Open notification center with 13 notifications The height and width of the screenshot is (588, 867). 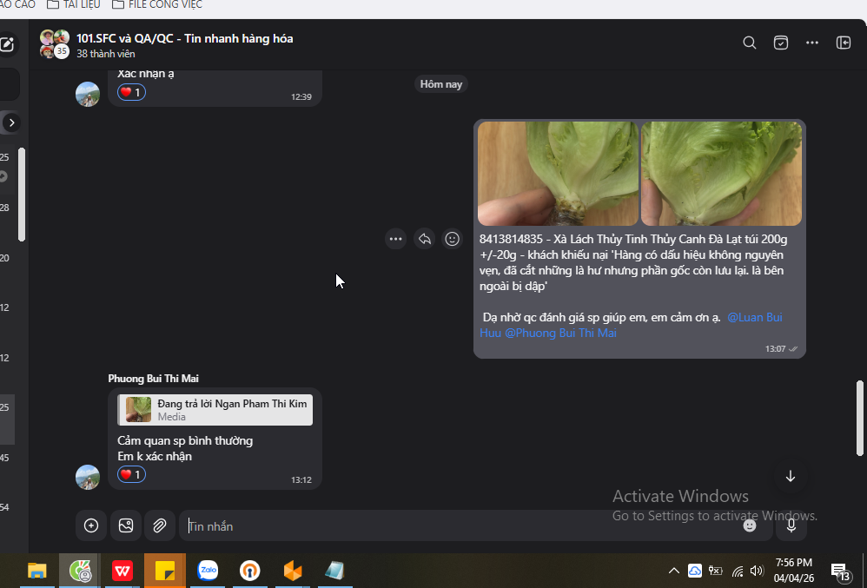pos(840,571)
